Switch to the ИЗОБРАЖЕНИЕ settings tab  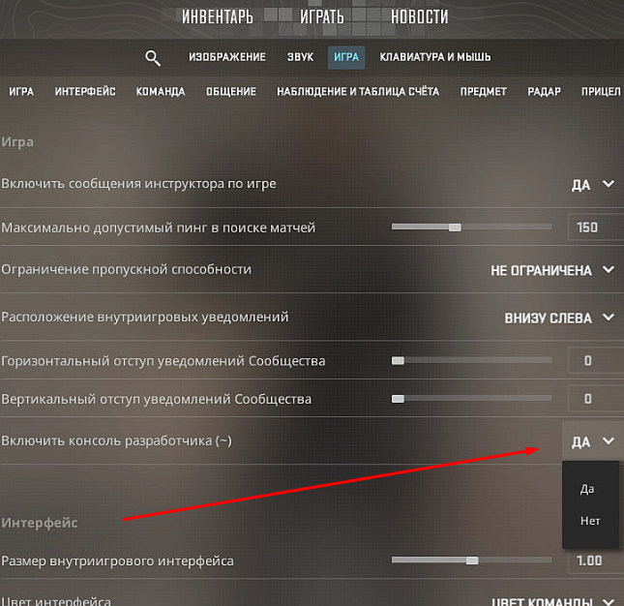point(227,57)
